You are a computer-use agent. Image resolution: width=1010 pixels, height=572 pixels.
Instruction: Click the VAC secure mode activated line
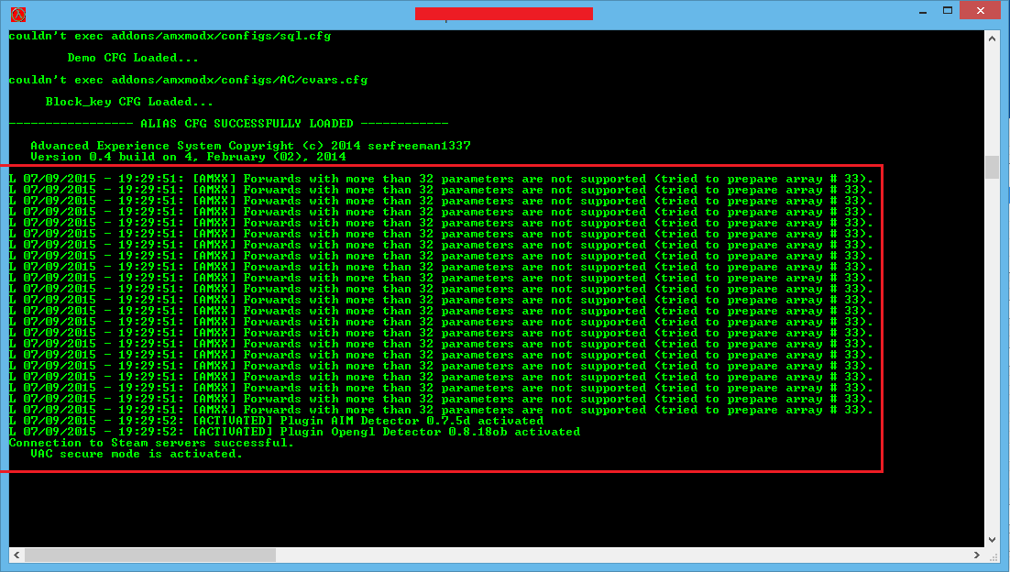click(136, 454)
